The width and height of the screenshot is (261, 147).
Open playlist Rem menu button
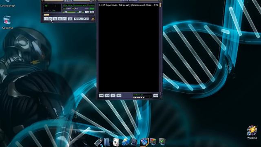click(107, 96)
